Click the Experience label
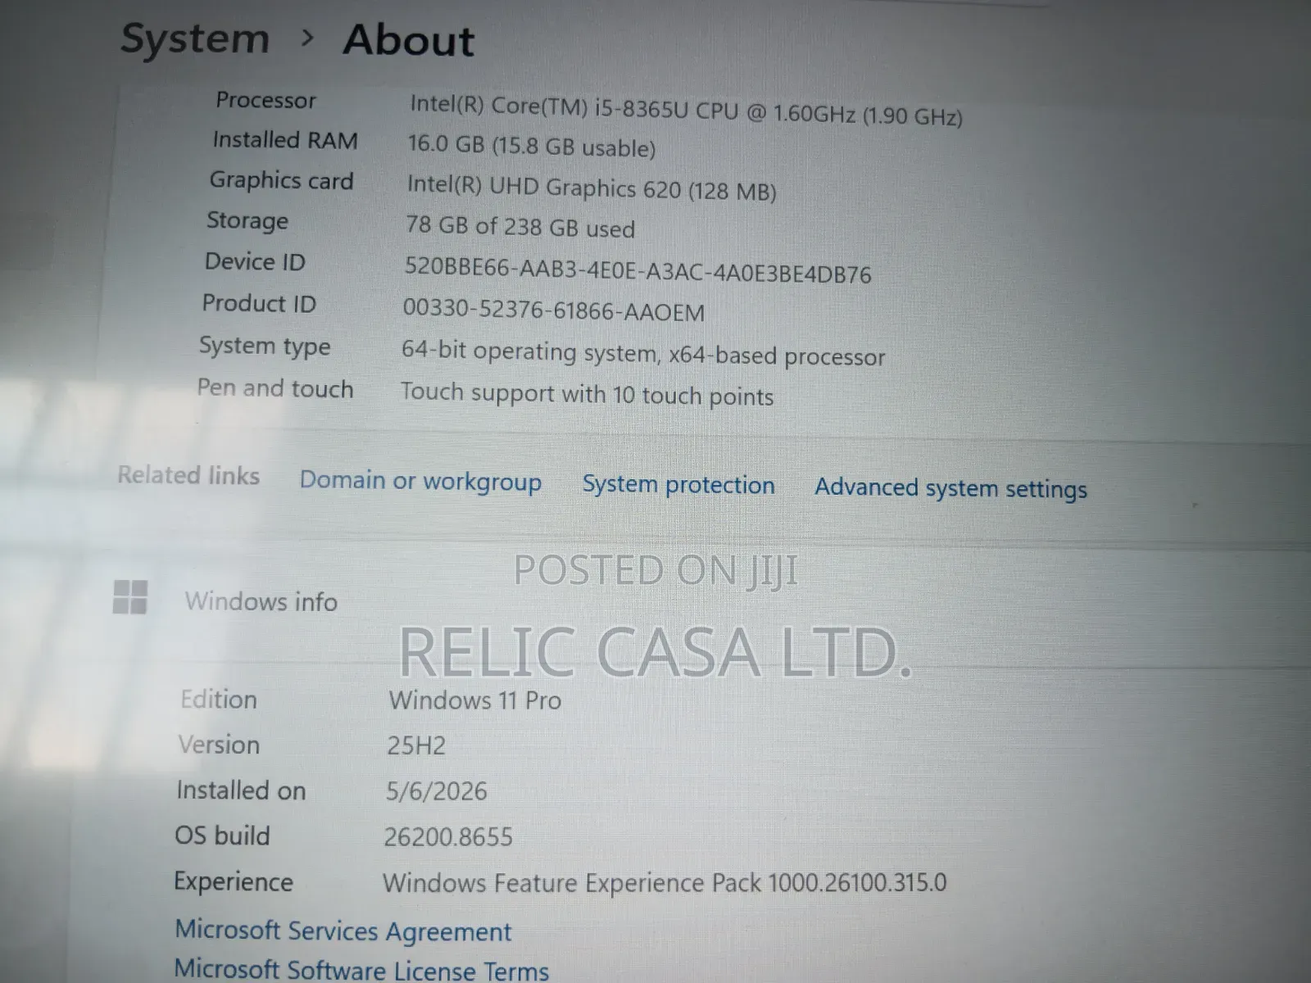 pyautogui.click(x=234, y=881)
